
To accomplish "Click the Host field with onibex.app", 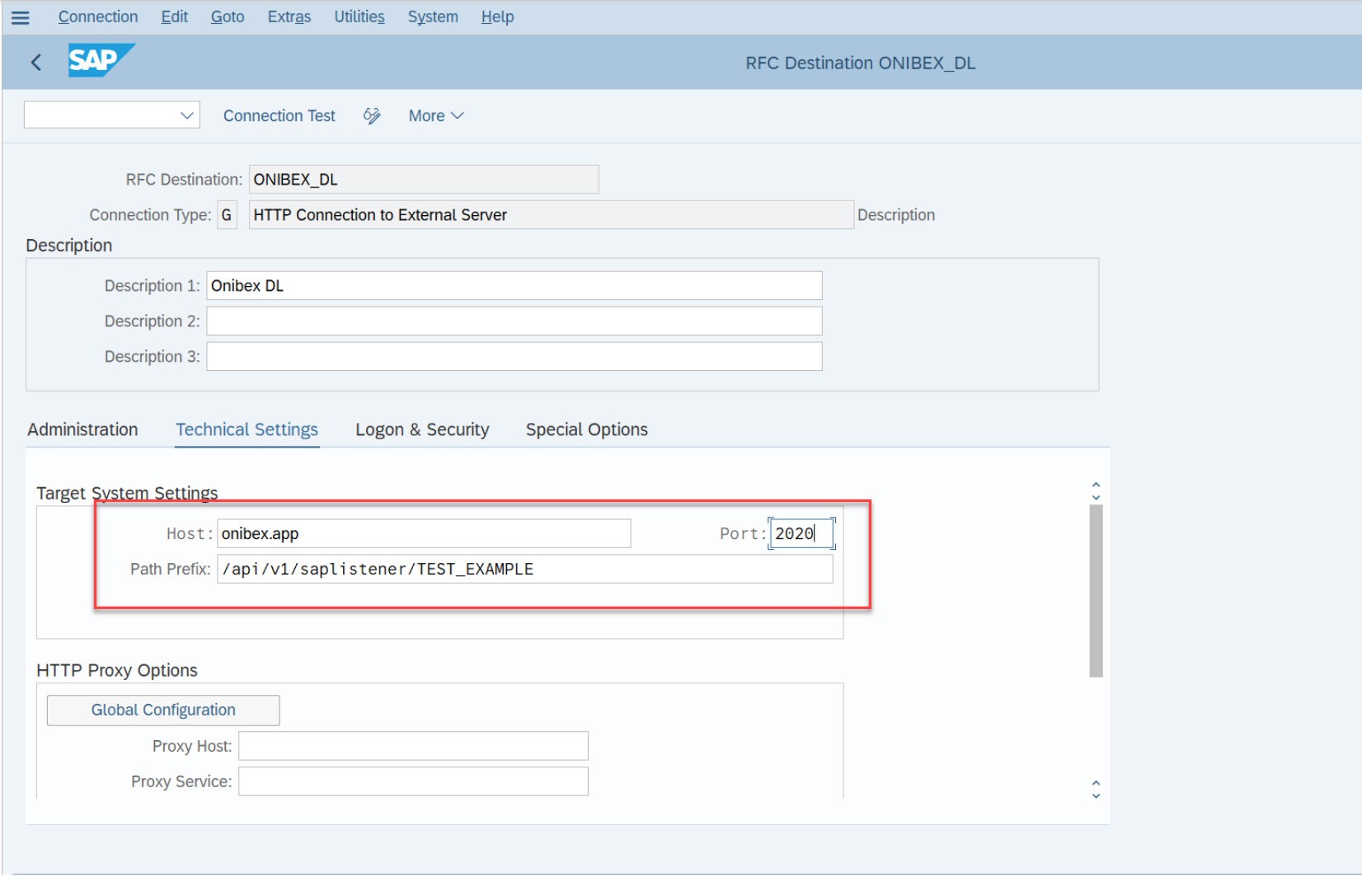I will tap(424, 534).
